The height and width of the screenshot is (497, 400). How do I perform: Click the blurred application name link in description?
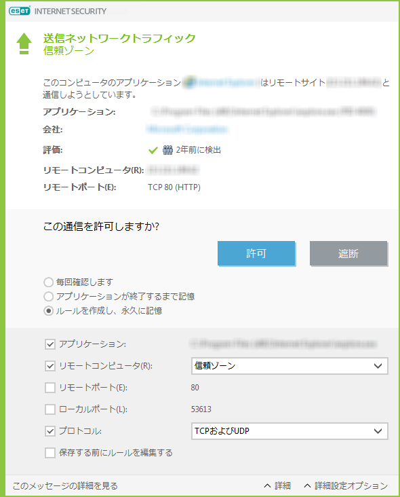pyautogui.click(x=226, y=82)
